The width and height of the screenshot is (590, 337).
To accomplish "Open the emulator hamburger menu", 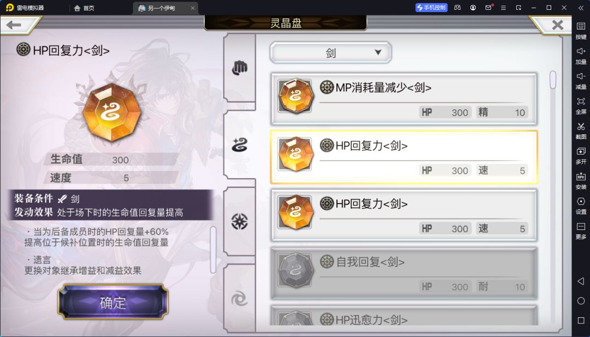I will click(x=504, y=8).
